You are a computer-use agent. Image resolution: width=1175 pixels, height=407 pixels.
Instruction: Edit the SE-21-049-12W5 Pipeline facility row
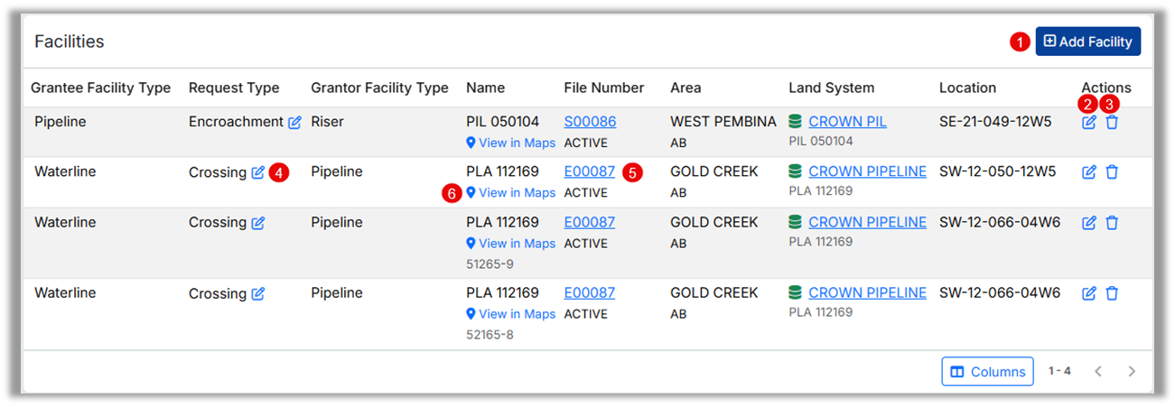click(1089, 122)
